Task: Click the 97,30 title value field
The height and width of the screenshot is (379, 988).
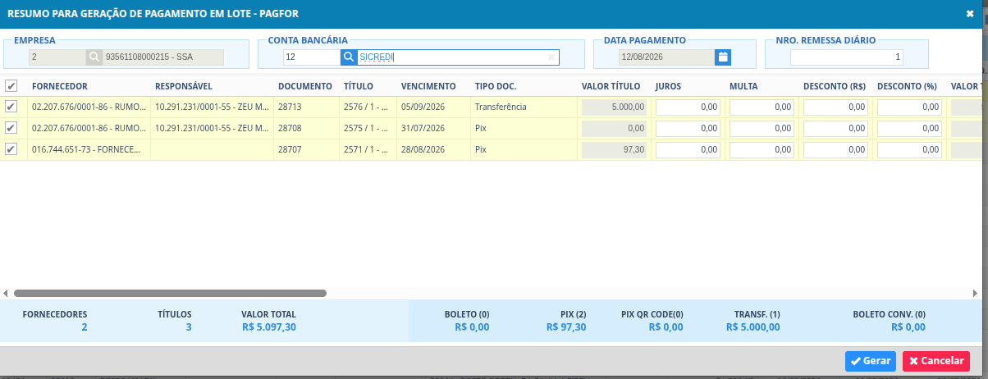Action: 614,149
